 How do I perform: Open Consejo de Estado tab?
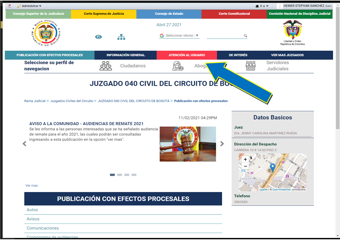pos(169,14)
